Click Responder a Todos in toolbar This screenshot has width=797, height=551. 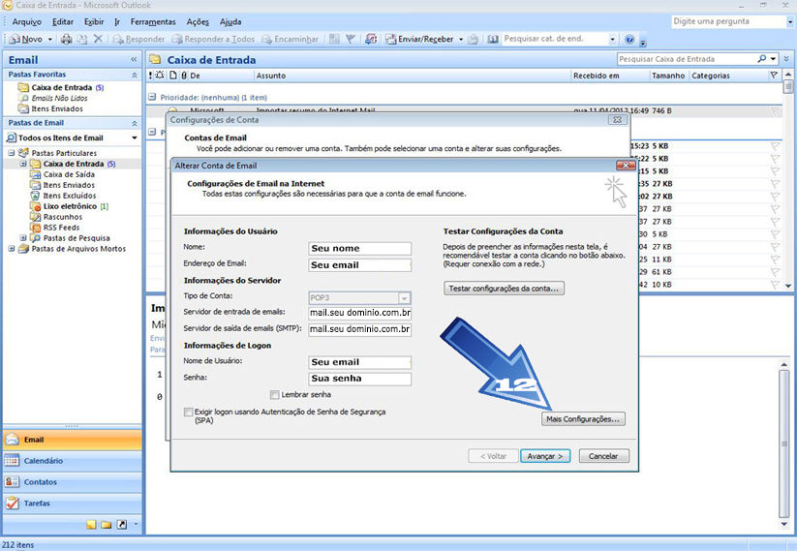click(213, 39)
